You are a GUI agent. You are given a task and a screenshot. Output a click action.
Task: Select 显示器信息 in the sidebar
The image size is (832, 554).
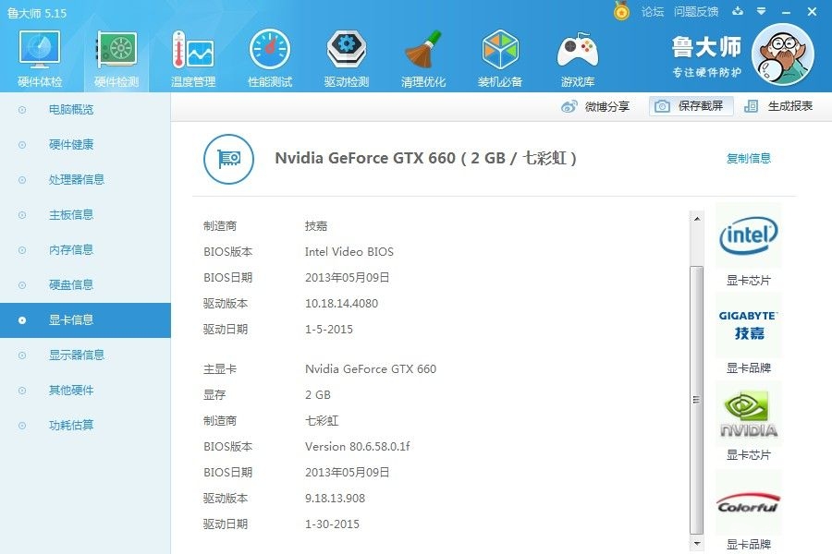coord(77,355)
